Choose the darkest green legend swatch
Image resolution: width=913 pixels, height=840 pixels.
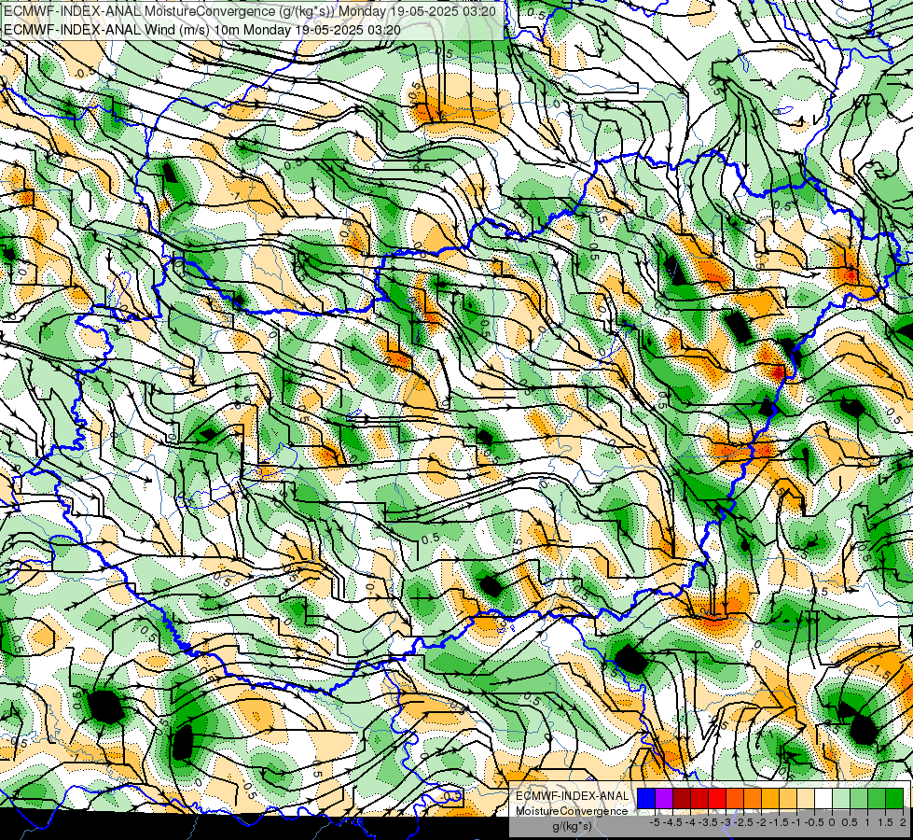tap(894, 799)
